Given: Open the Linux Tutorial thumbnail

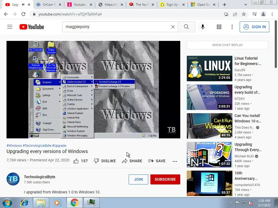Looking at the screenshot, I should [210, 69].
